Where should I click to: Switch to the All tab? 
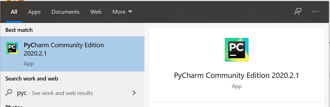pos(14,12)
